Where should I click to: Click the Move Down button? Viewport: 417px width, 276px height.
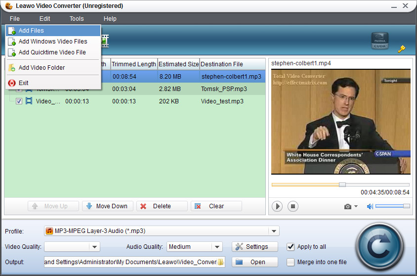point(107,206)
